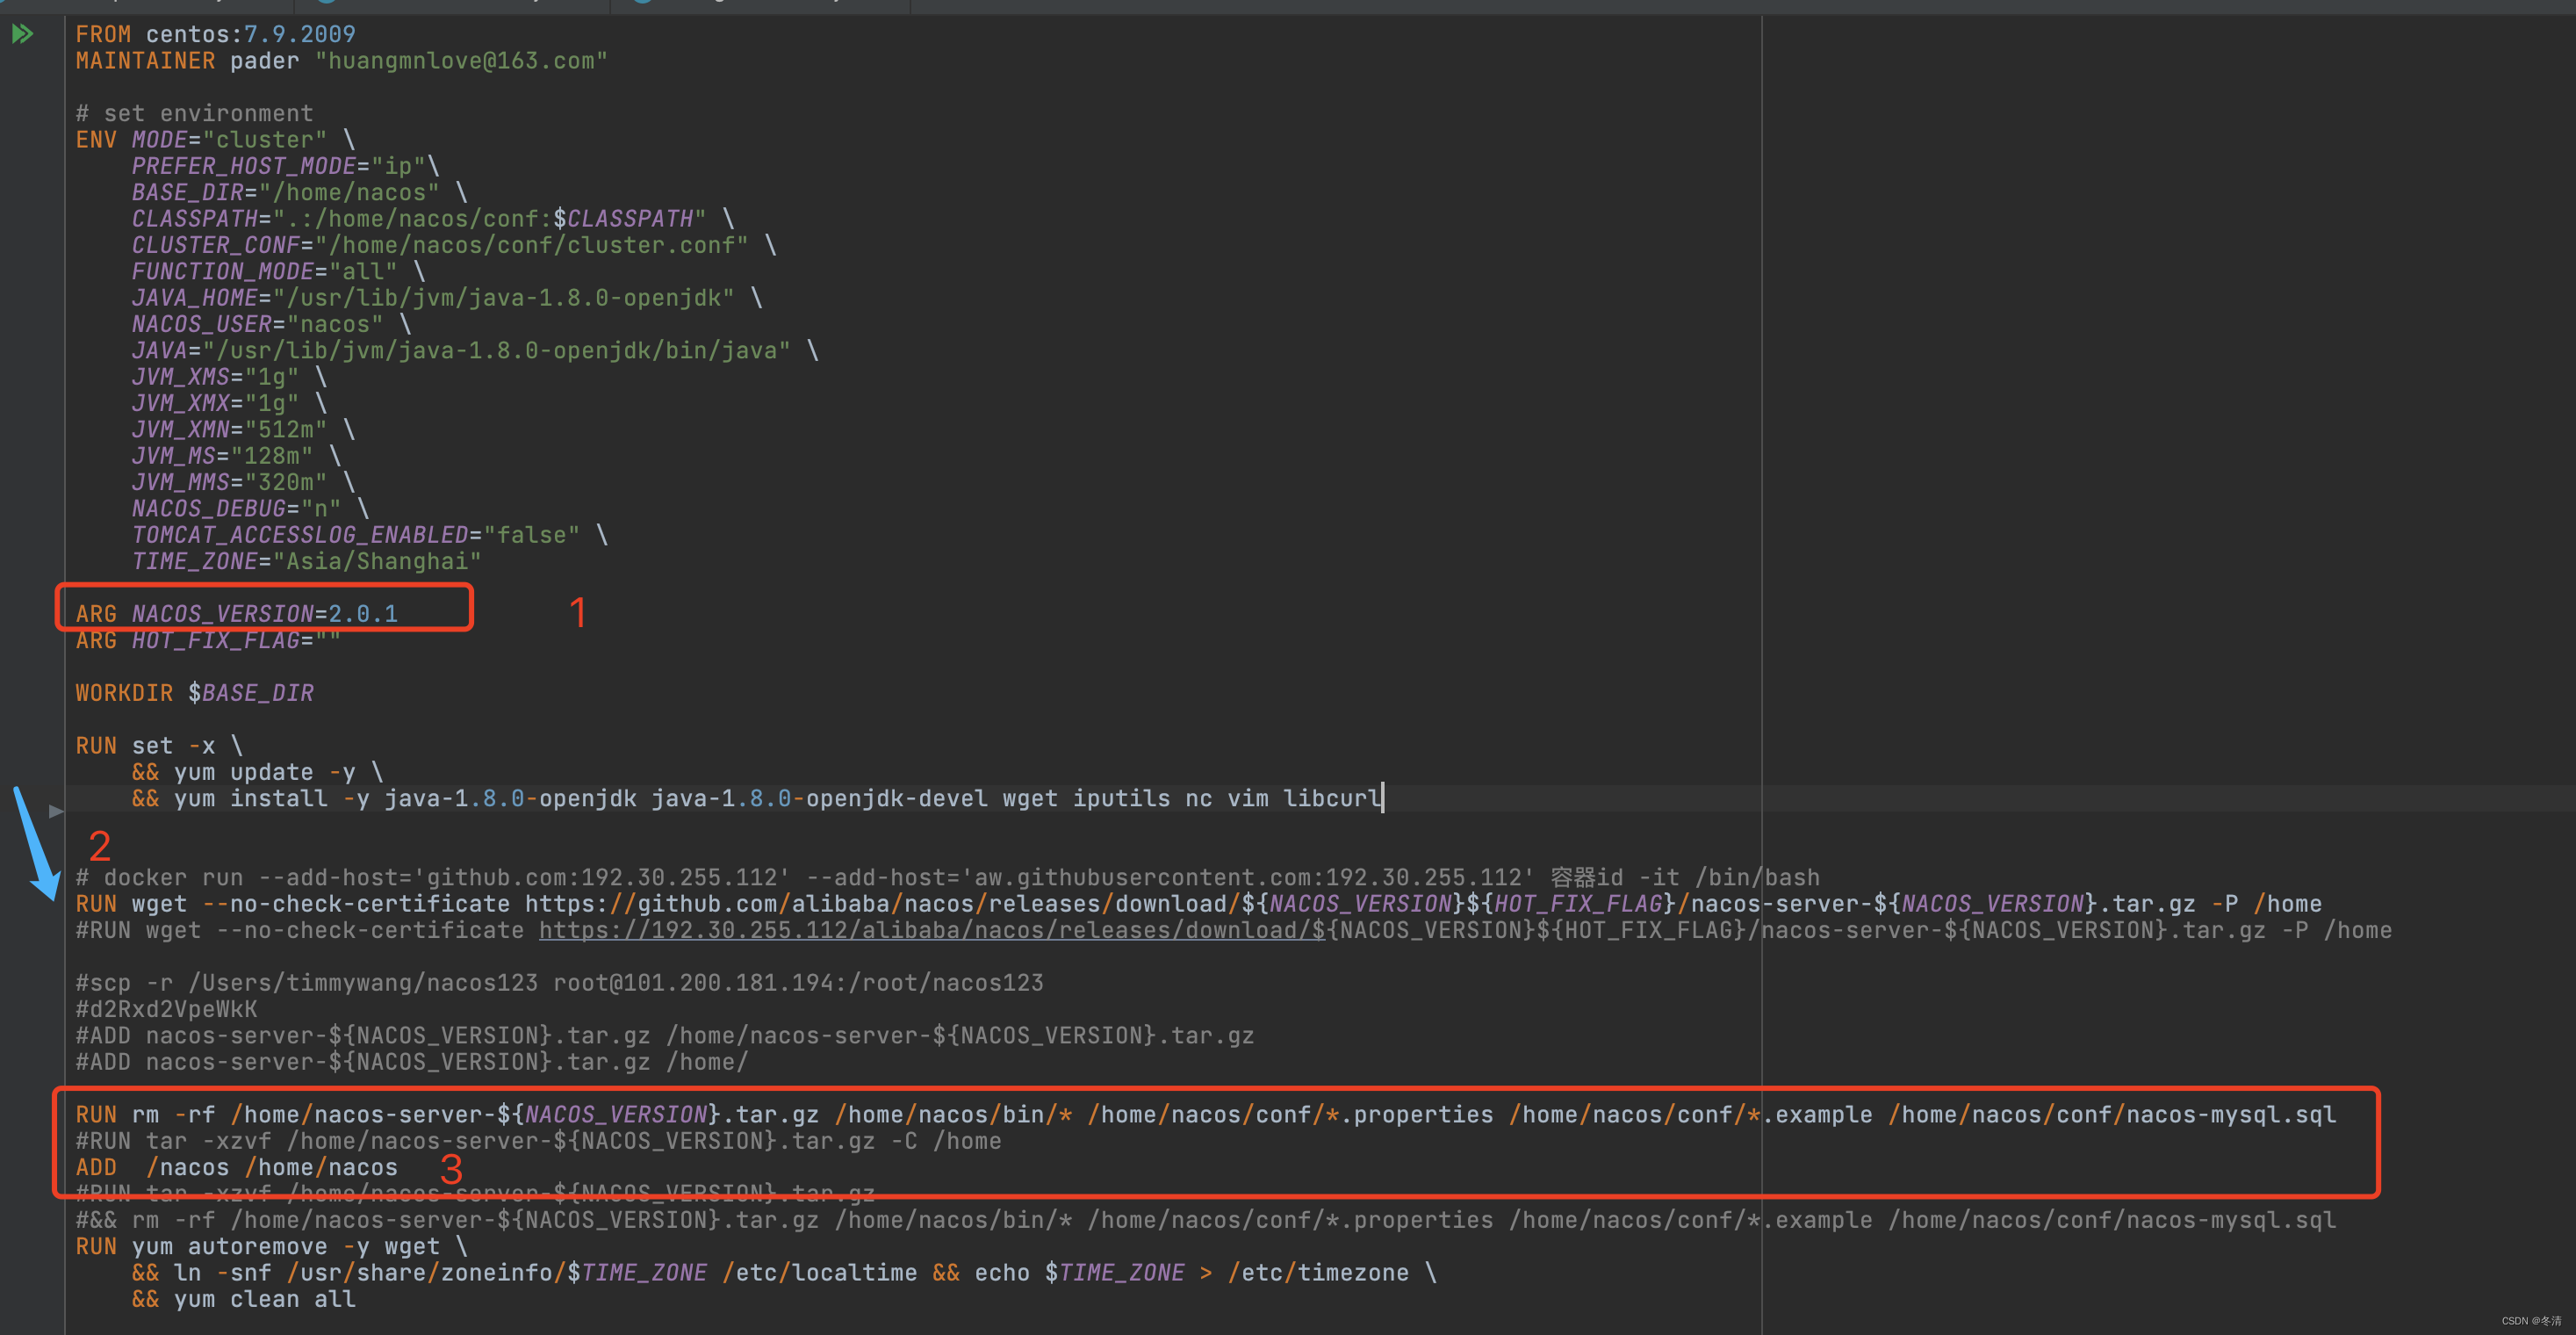2576x1335 pixels.
Task: Click the BASE_DIR="/home/nacos" entry
Action: pos(299,192)
